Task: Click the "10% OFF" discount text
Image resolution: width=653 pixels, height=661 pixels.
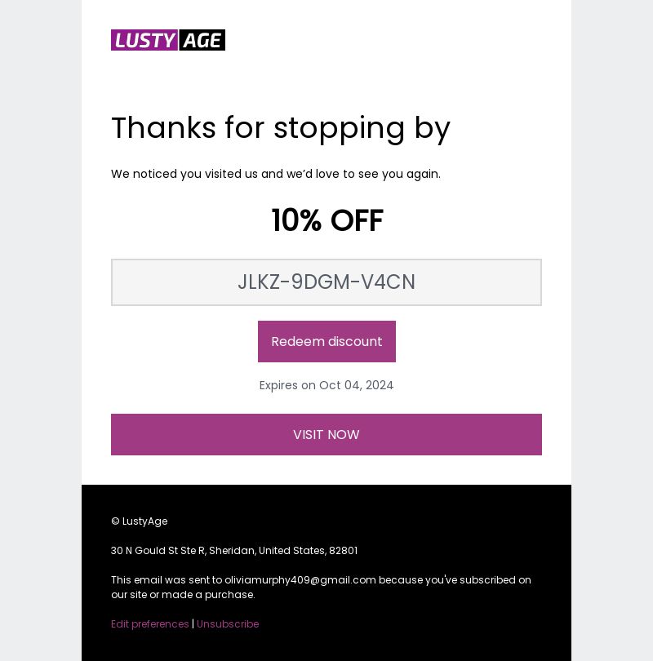Action: (x=326, y=220)
